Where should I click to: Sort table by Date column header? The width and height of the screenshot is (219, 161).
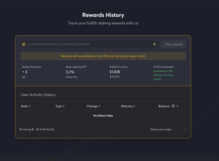24,106
